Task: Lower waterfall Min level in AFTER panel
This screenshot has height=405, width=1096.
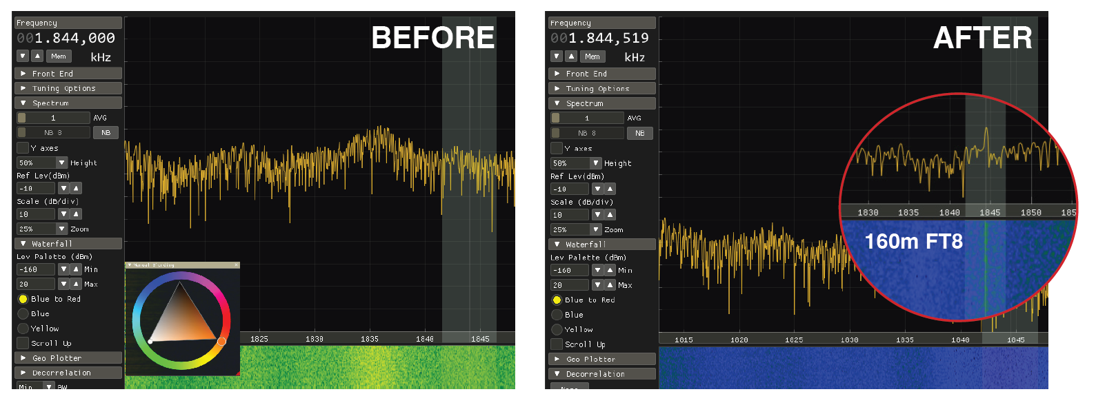Action: 597,271
